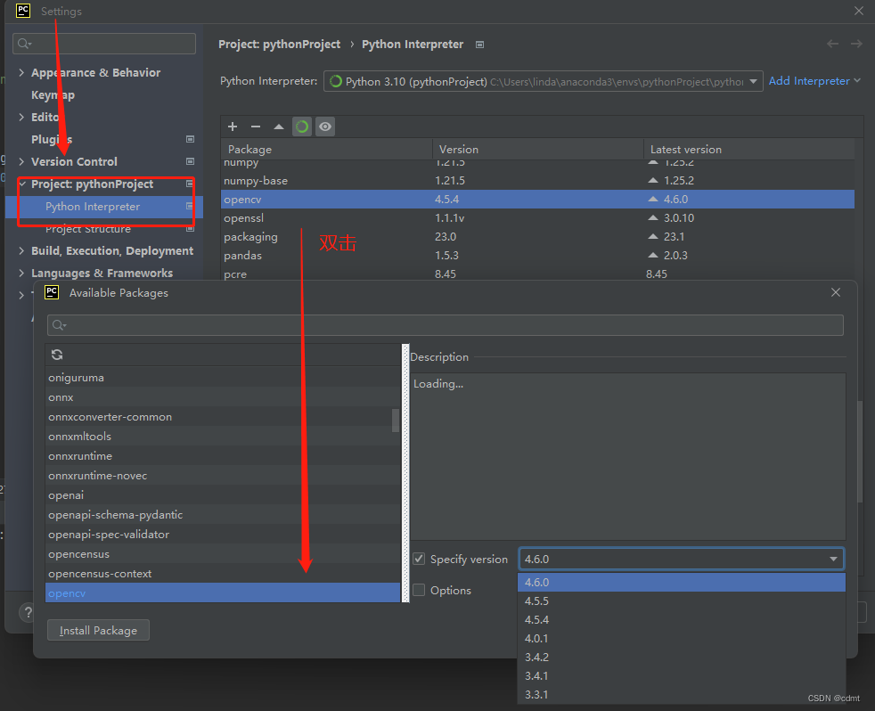Click the help question mark button
Image resolution: width=875 pixels, height=711 pixels.
pyautogui.click(x=26, y=612)
